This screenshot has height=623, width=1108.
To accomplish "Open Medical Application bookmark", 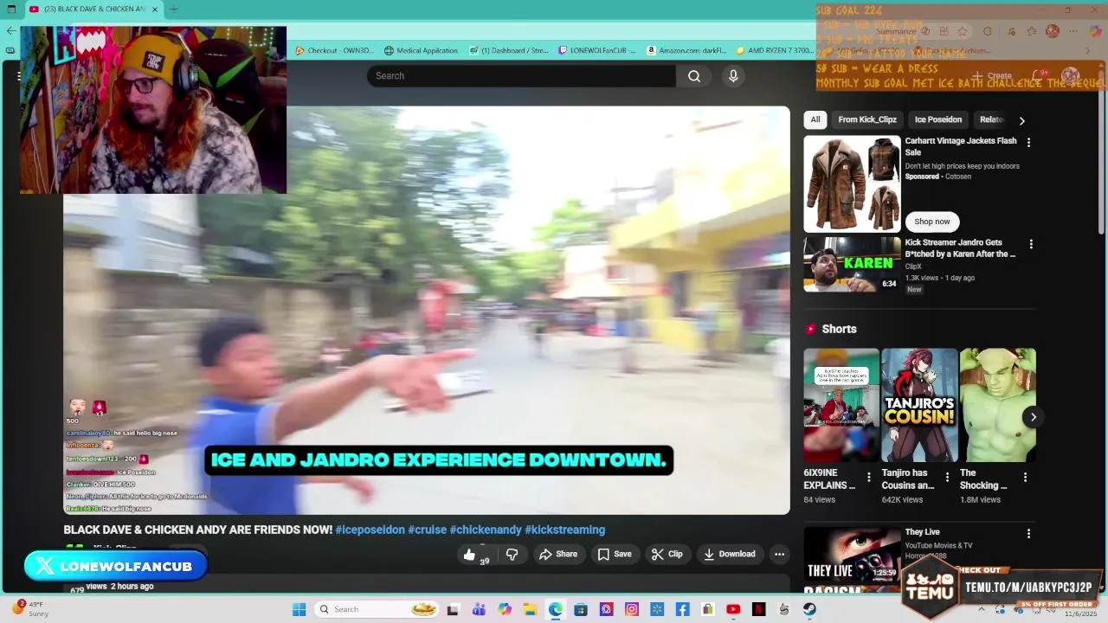I will (421, 50).
